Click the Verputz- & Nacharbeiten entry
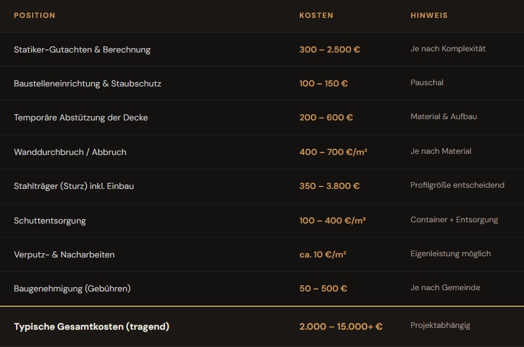 pyautogui.click(x=64, y=254)
